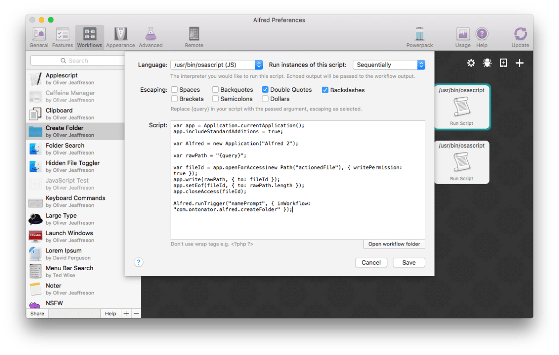Select the second Run Script object
Viewport: 559px width, 355px height.
pos(462,162)
